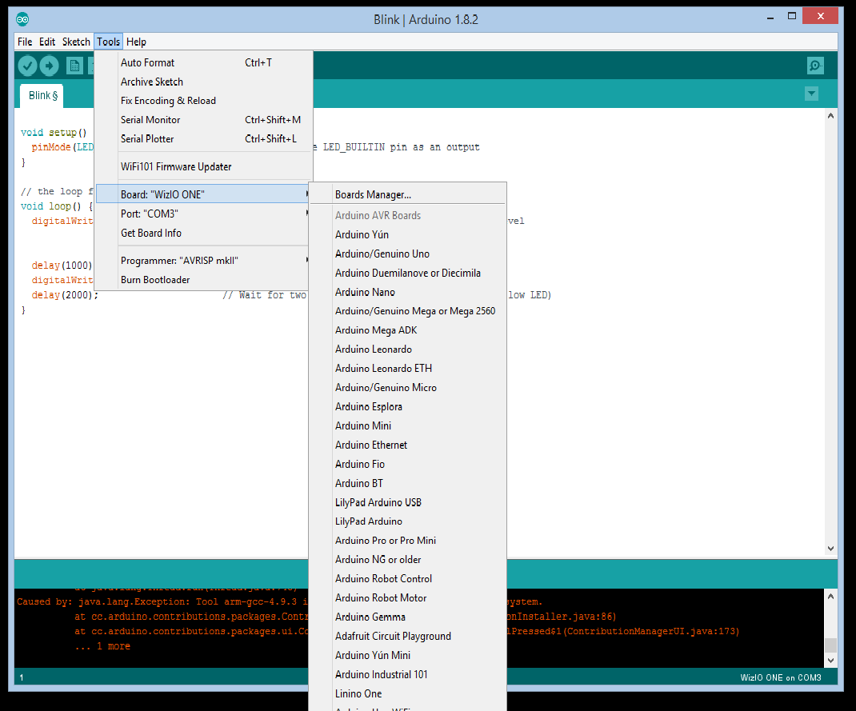Viewport: 856px width, 711px height.
Task: Click Get Board Info
Action: tap(203, 233)
